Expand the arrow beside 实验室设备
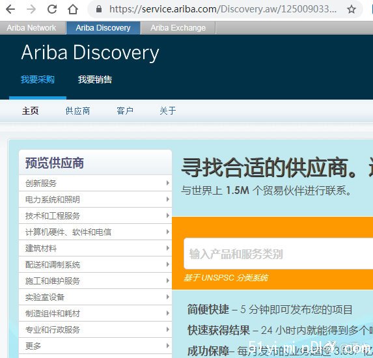The height and width of the screenshot is (358, 373). tap(168, 297)
